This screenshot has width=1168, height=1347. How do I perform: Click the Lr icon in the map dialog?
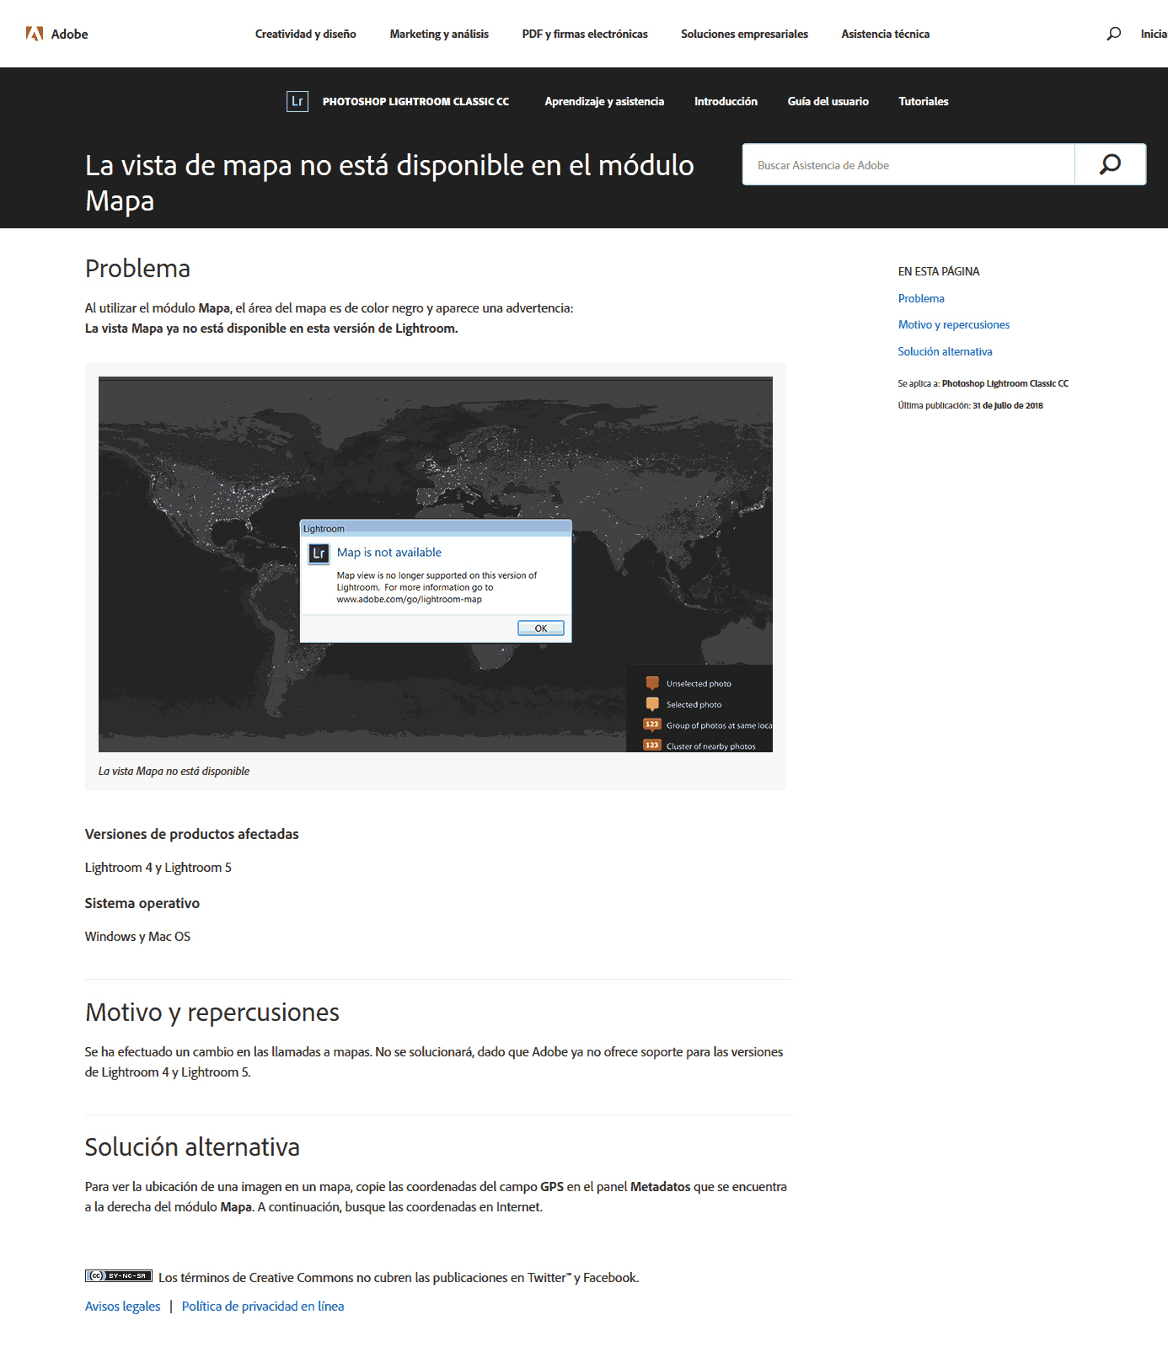(x=319, y=553)
